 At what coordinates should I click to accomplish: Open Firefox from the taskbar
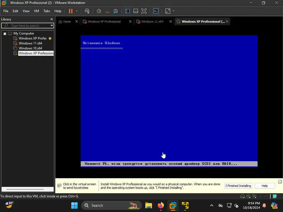click(x=161, y=205)
